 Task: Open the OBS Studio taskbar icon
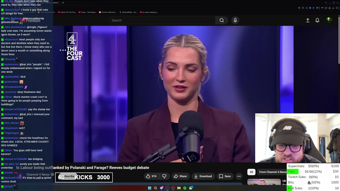tap(173, 188)
